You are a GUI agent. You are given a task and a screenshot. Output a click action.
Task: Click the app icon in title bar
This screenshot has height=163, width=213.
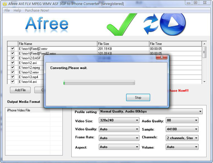click(5, 4)
